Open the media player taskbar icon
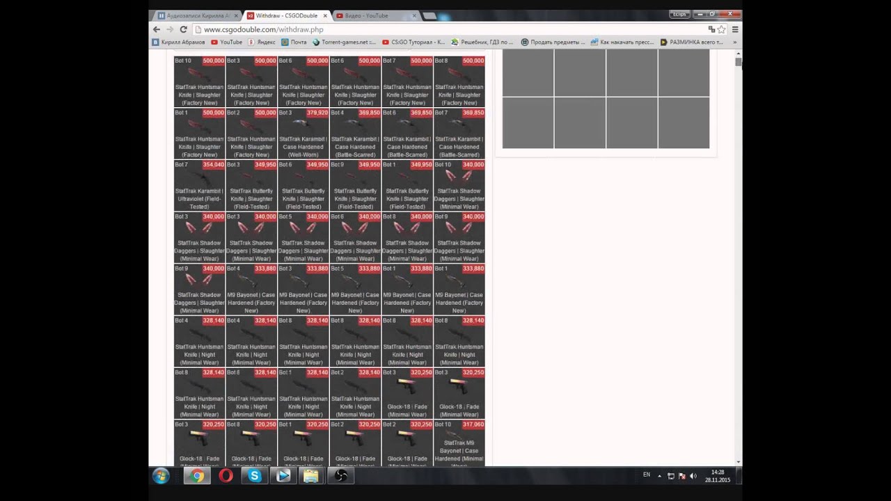Viewport: 891px width, 501px height. coord(283,476)
